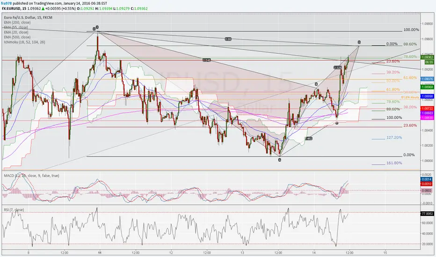This screenshot has height=257, width=436.
Task: Click the 'O:1.09292' open value
Action: click(85, 8)
